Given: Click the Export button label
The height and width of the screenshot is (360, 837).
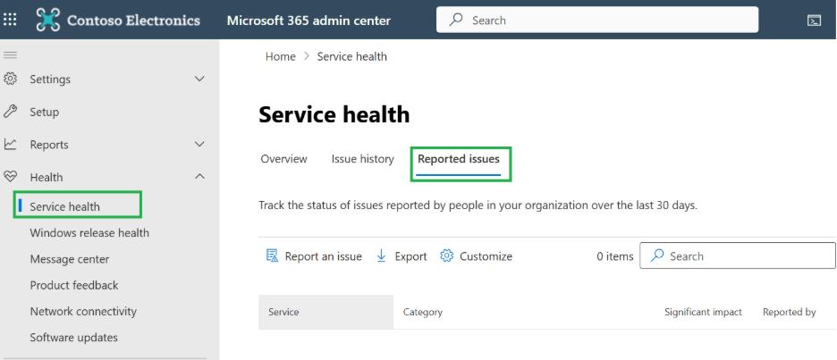Looking at the screenshot, I should coord(411,256).
